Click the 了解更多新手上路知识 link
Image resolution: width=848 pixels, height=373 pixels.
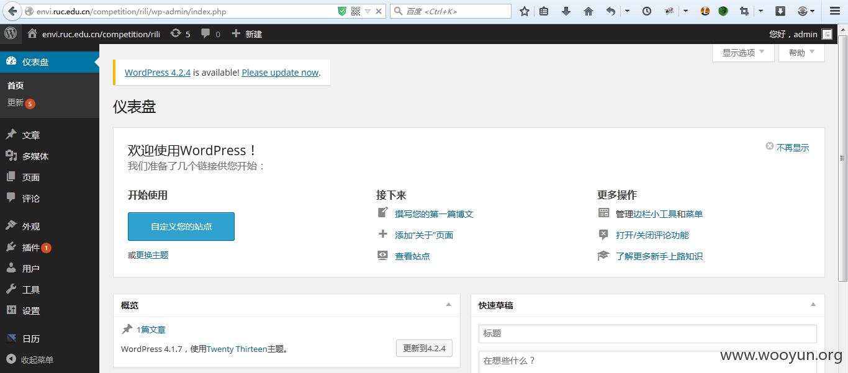click(659, 256)
